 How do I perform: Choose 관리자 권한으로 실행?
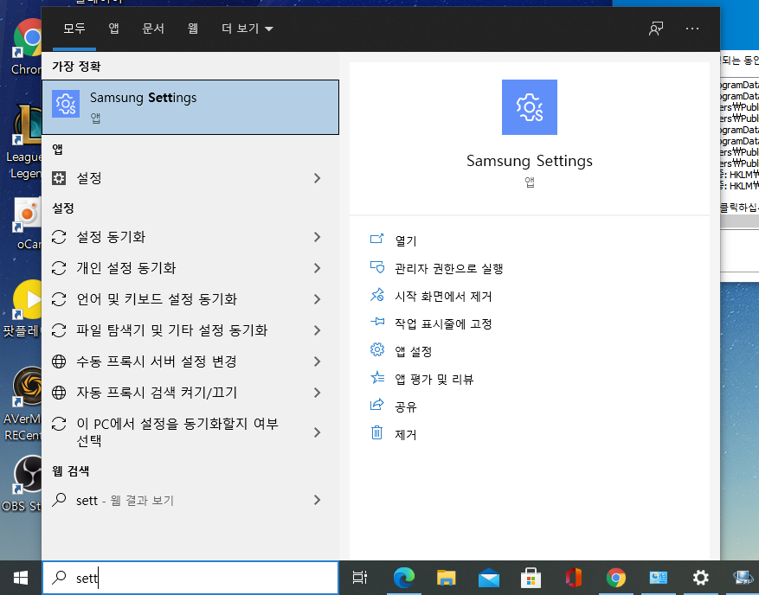[x=436, y=268]
